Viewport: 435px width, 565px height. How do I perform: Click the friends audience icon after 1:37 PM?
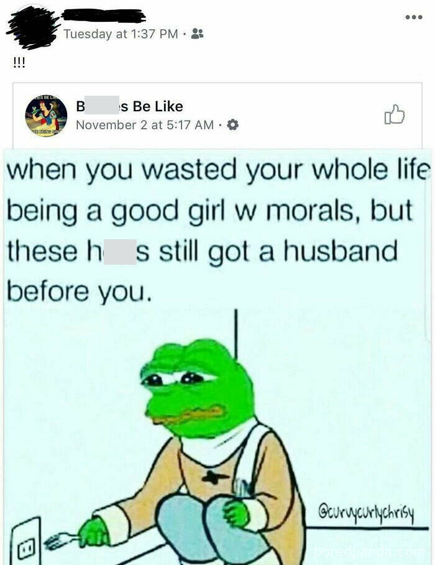point(197,34)
